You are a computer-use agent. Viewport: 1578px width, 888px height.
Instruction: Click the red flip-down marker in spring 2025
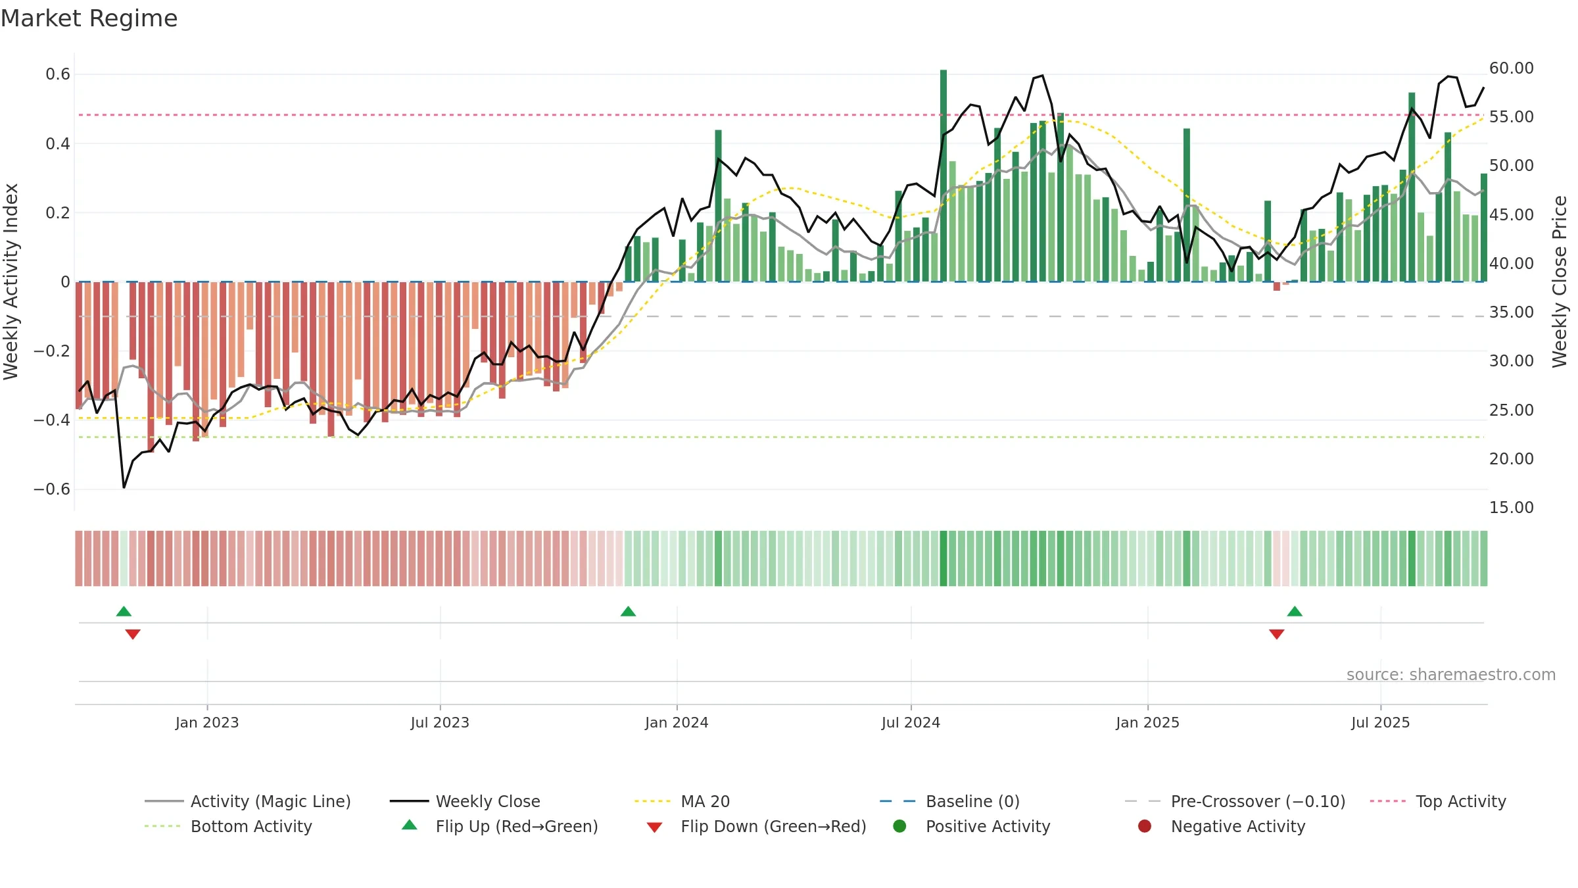pos(1277,634)
